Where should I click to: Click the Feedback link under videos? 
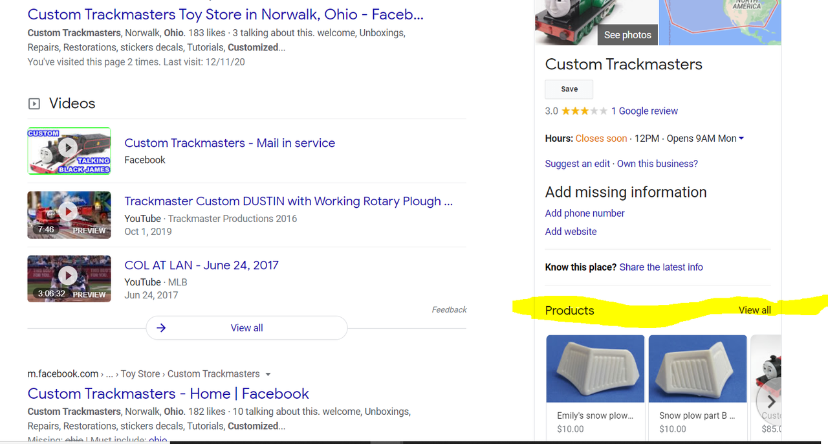click(449, 310)
